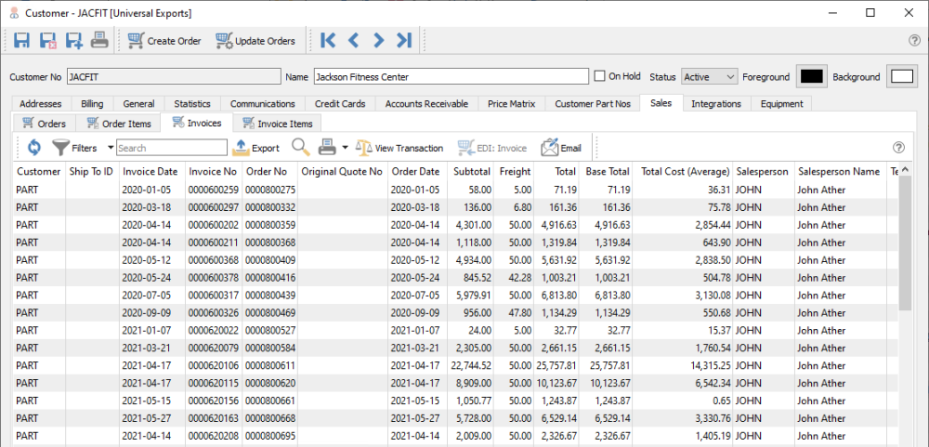Click the Print icon in top toolbar

click(x=99, y=40)
